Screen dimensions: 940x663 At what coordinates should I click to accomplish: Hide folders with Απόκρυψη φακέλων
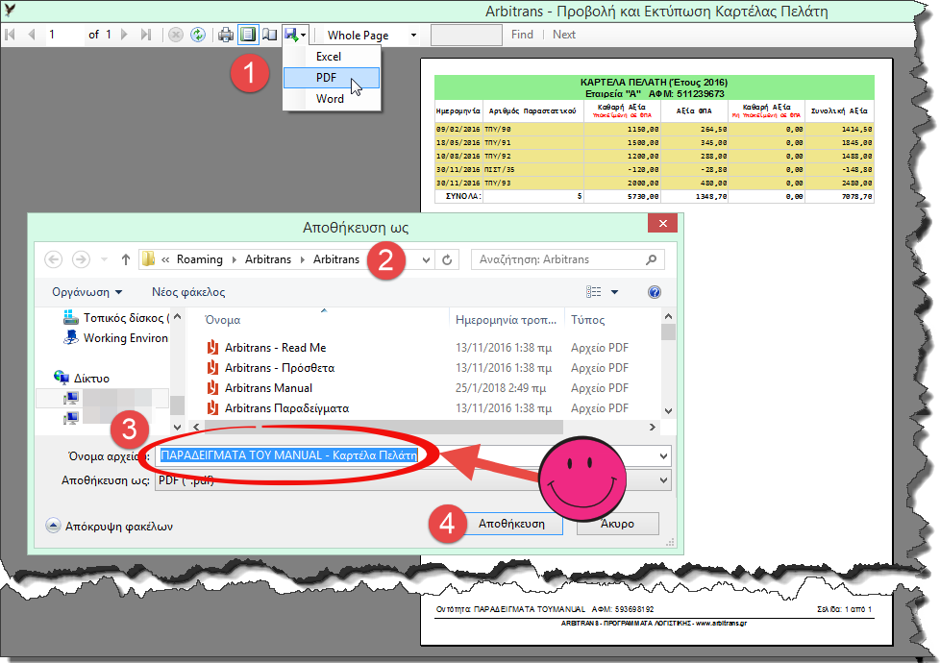(110, 526)
